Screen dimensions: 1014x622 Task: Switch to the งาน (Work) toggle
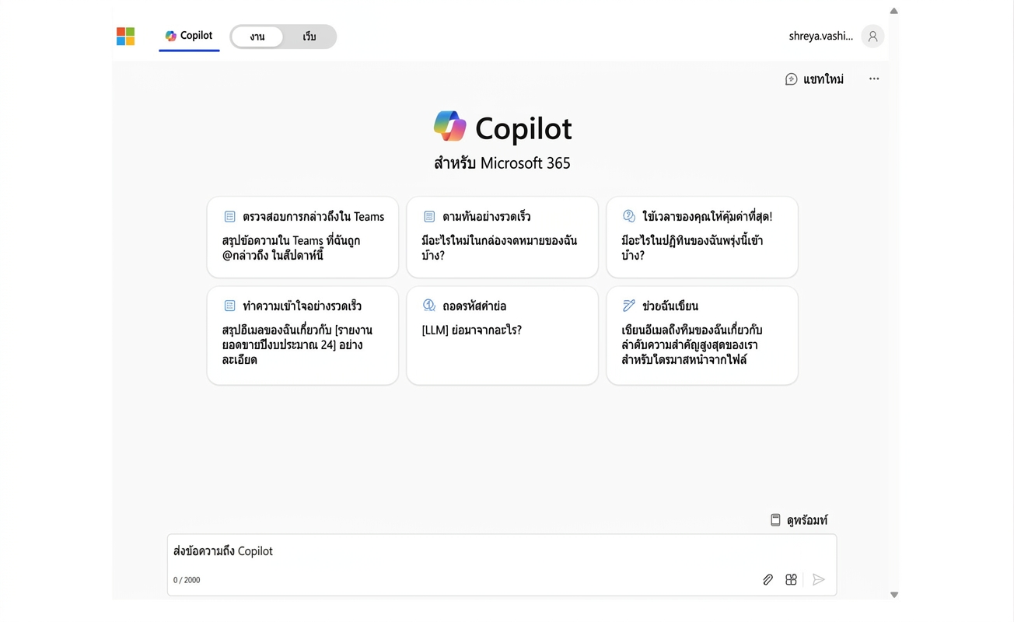[x=257, y=37]
